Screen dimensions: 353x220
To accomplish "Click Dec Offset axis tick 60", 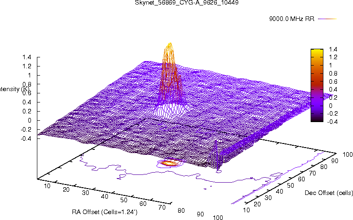I will (302, 179).
